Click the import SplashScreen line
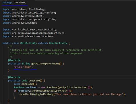The image size is (136, 104). coord(34,33)
